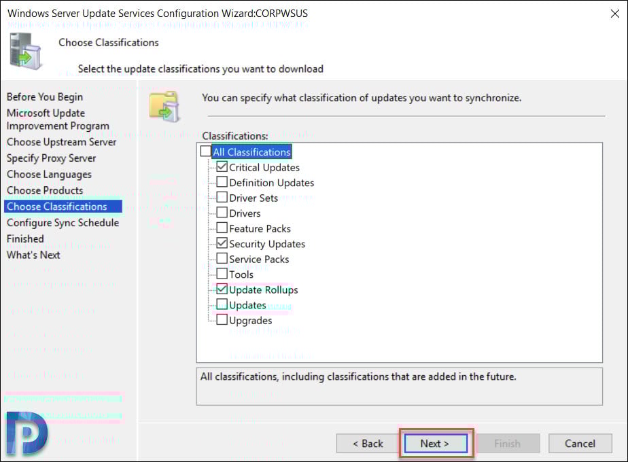Enable the Upgrades checkbox
628x462 pixels.
click(222, 319)
